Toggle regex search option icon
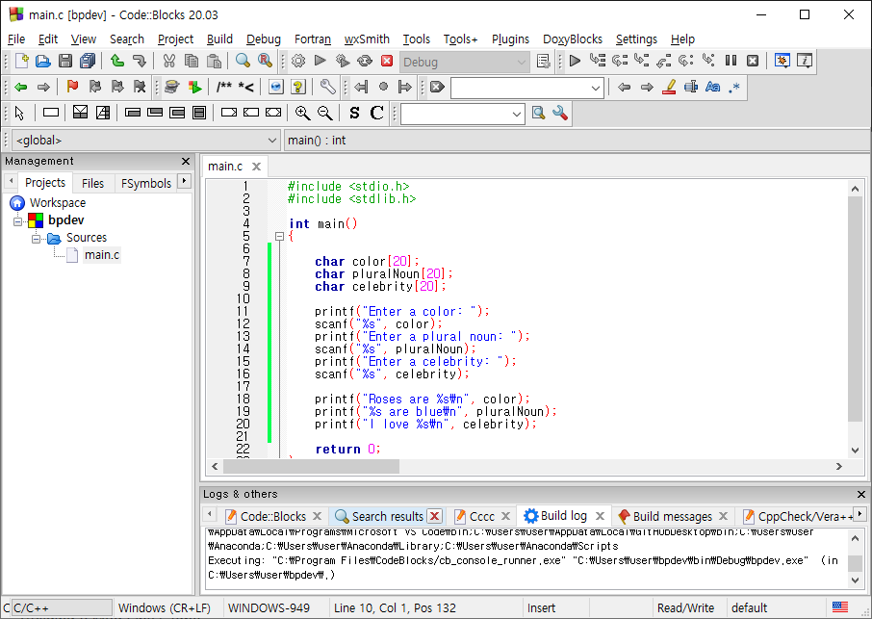The image size is (872, 619). (734, 87)
